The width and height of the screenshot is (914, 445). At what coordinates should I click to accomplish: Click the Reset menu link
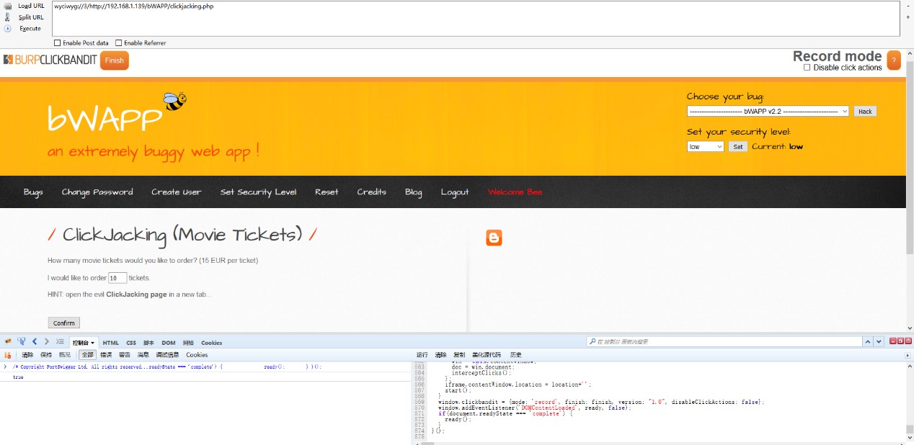327,192
